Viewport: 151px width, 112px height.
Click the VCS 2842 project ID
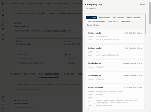tap(18, 23)
